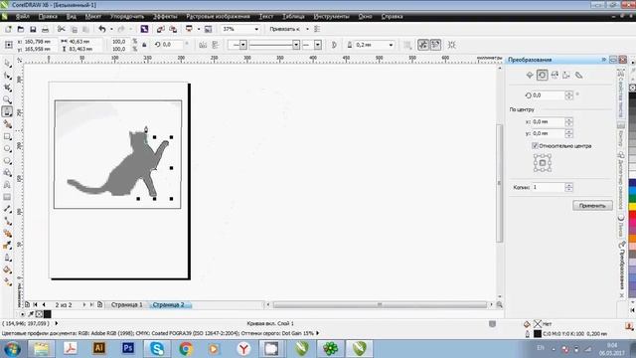
Task: Open the Size tab icon in Преобразования
Action: 566,76
